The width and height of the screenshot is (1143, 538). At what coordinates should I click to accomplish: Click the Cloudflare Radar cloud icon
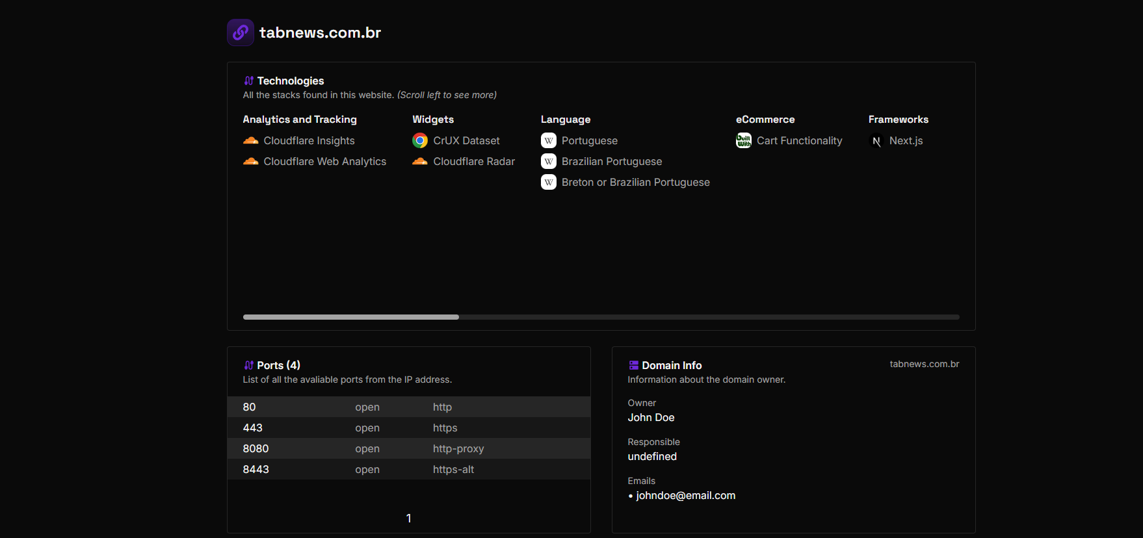coord(420,161)
